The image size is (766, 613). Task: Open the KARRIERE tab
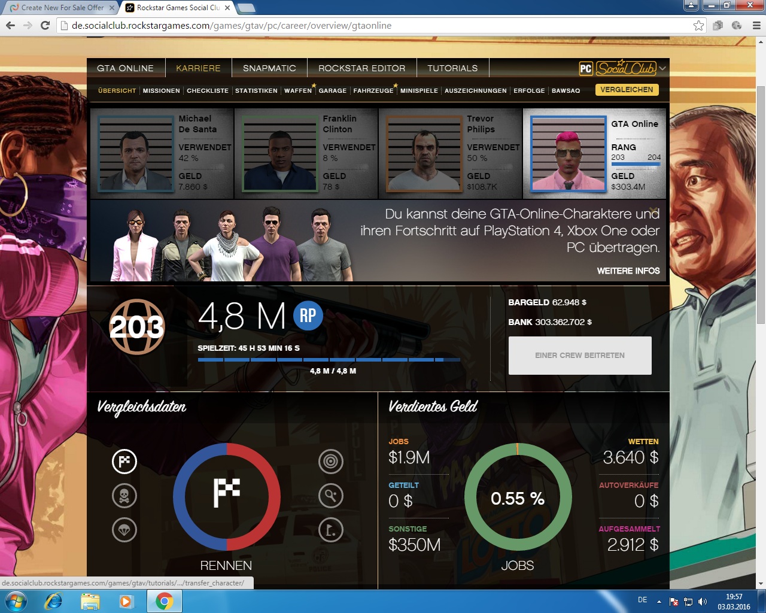point(199,68)
